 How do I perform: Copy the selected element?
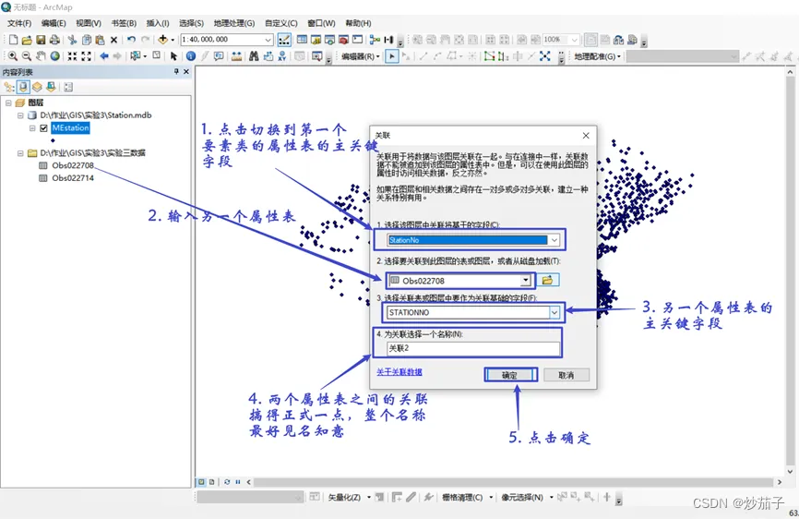(x=87, y=40)
